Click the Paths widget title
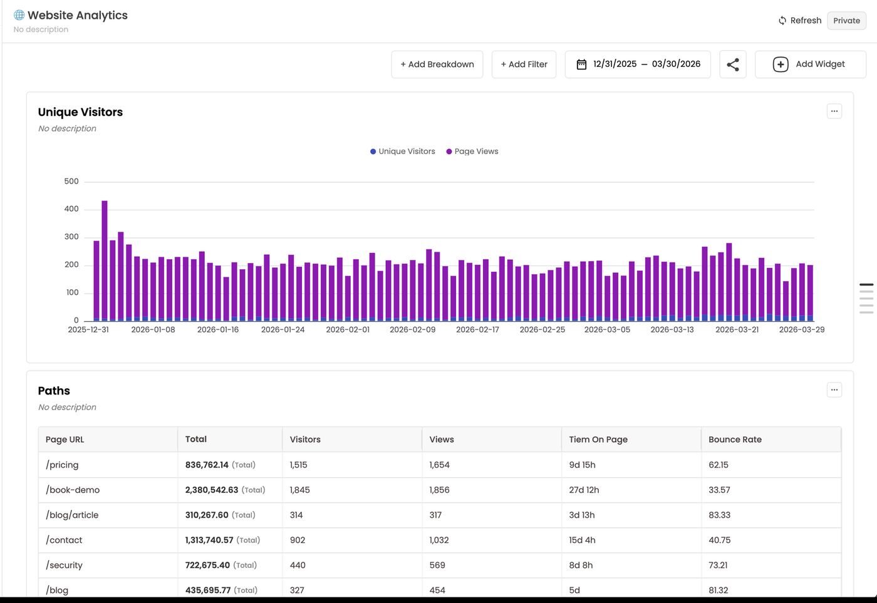Screen dimensions: 877x603 coord(54,391)
